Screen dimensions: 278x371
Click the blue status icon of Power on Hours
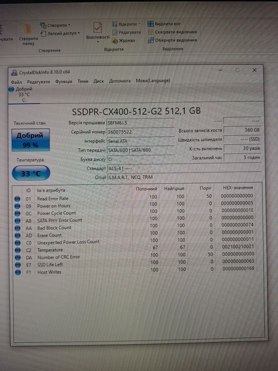17,206
